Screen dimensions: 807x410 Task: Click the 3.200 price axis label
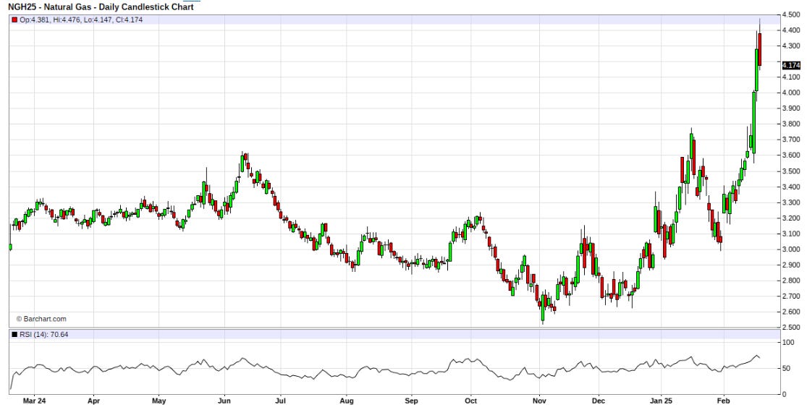point(790,218)
